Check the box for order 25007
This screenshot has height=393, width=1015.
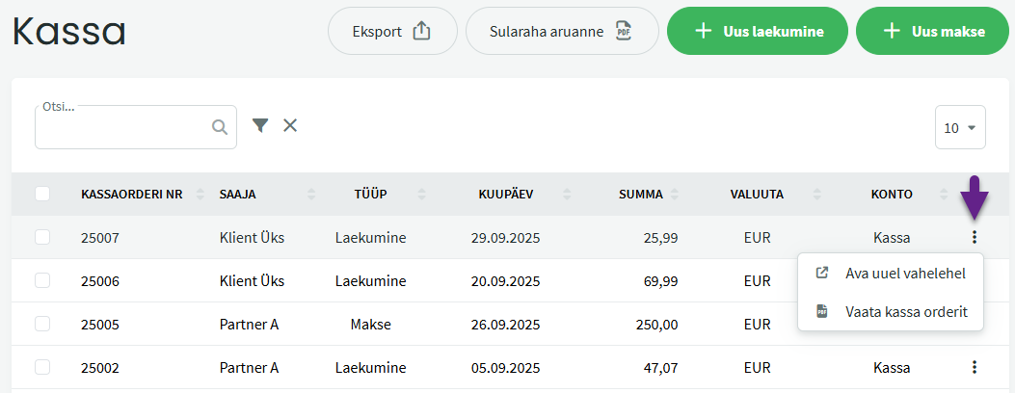point(42,237)
